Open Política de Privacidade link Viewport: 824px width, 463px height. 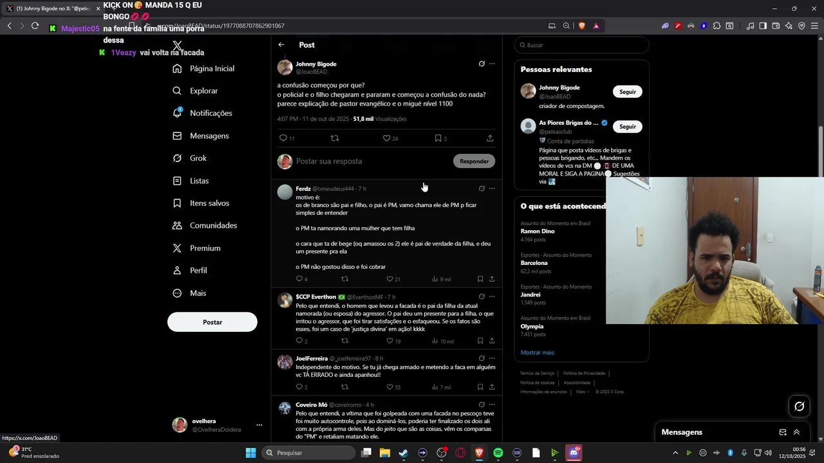[584, 373]
